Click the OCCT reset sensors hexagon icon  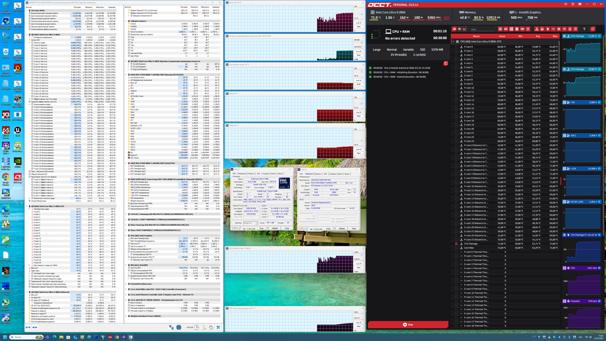(593, 29)
